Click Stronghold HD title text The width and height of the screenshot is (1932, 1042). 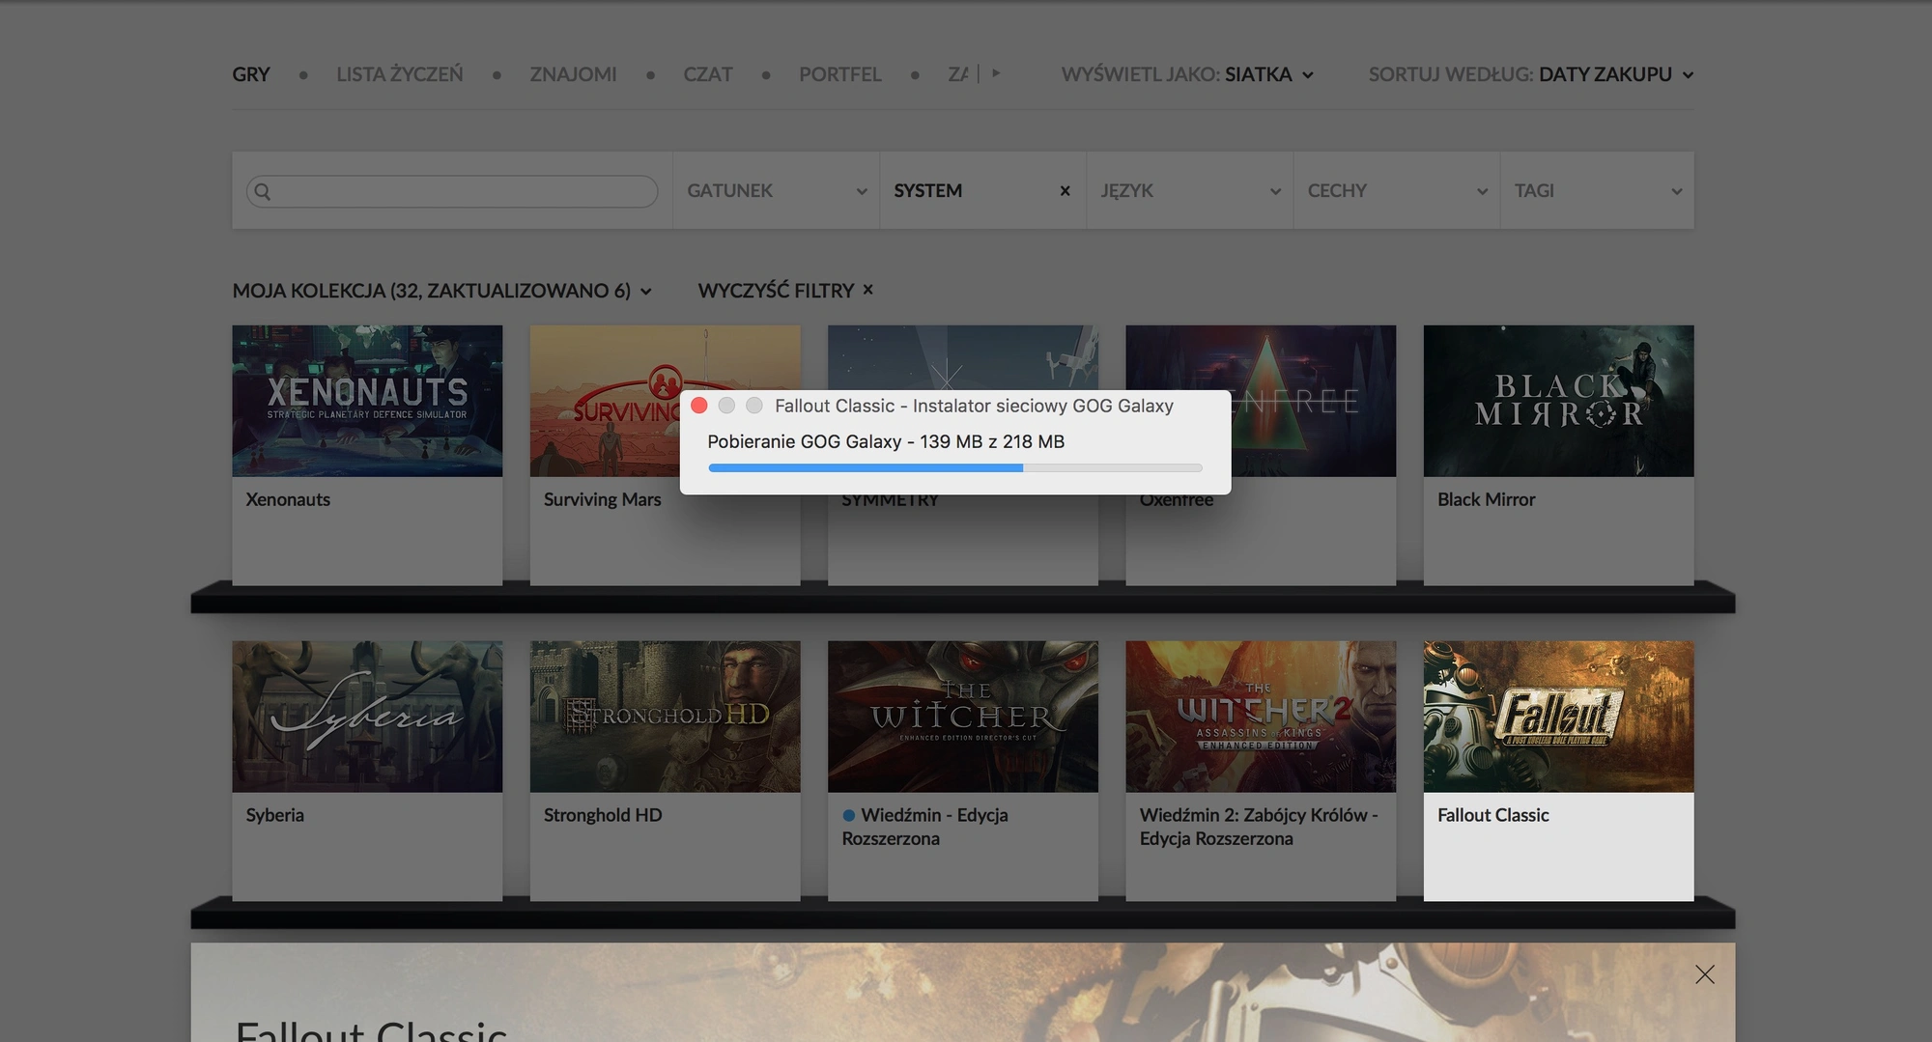pos(603,815)
